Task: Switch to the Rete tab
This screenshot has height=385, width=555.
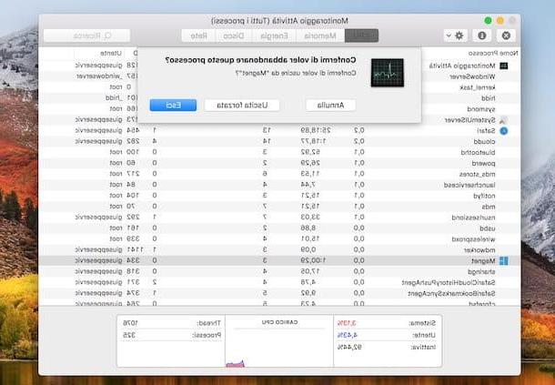Action: click(198, 35)
